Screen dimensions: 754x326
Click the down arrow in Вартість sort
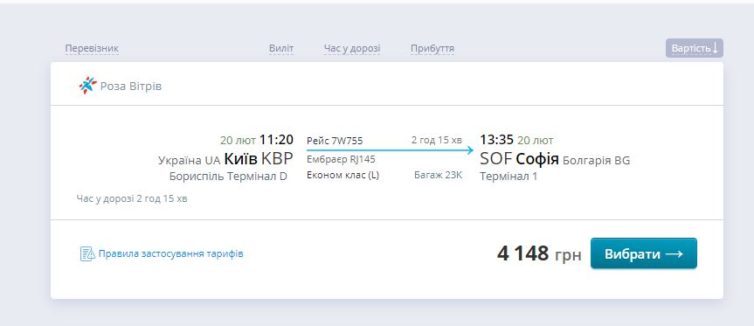(715, 48)
